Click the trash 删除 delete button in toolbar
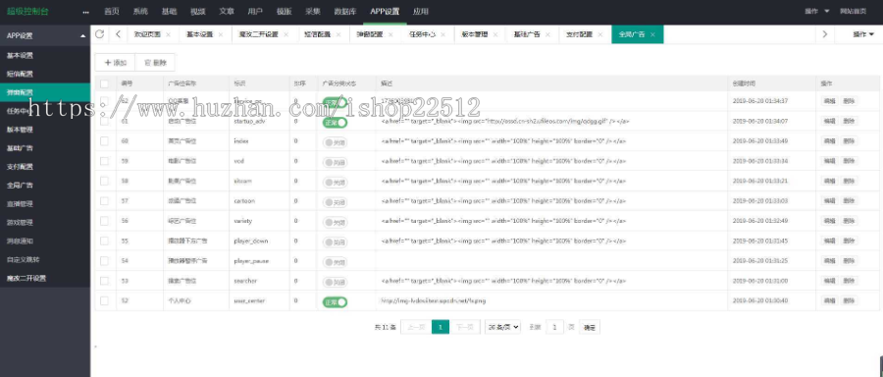This screenshot has height=377, width=883. click(x=155, y=63)
